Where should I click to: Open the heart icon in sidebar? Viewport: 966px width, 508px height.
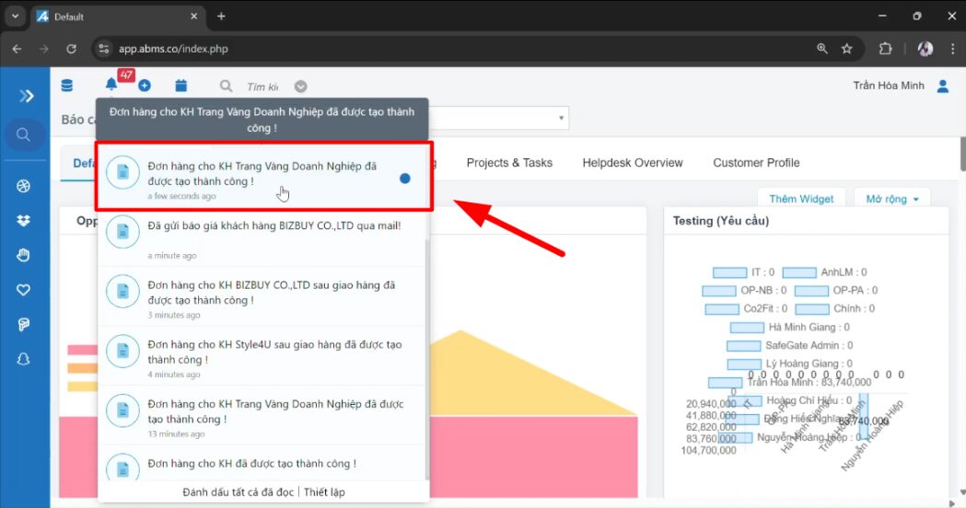coord(23,289)
